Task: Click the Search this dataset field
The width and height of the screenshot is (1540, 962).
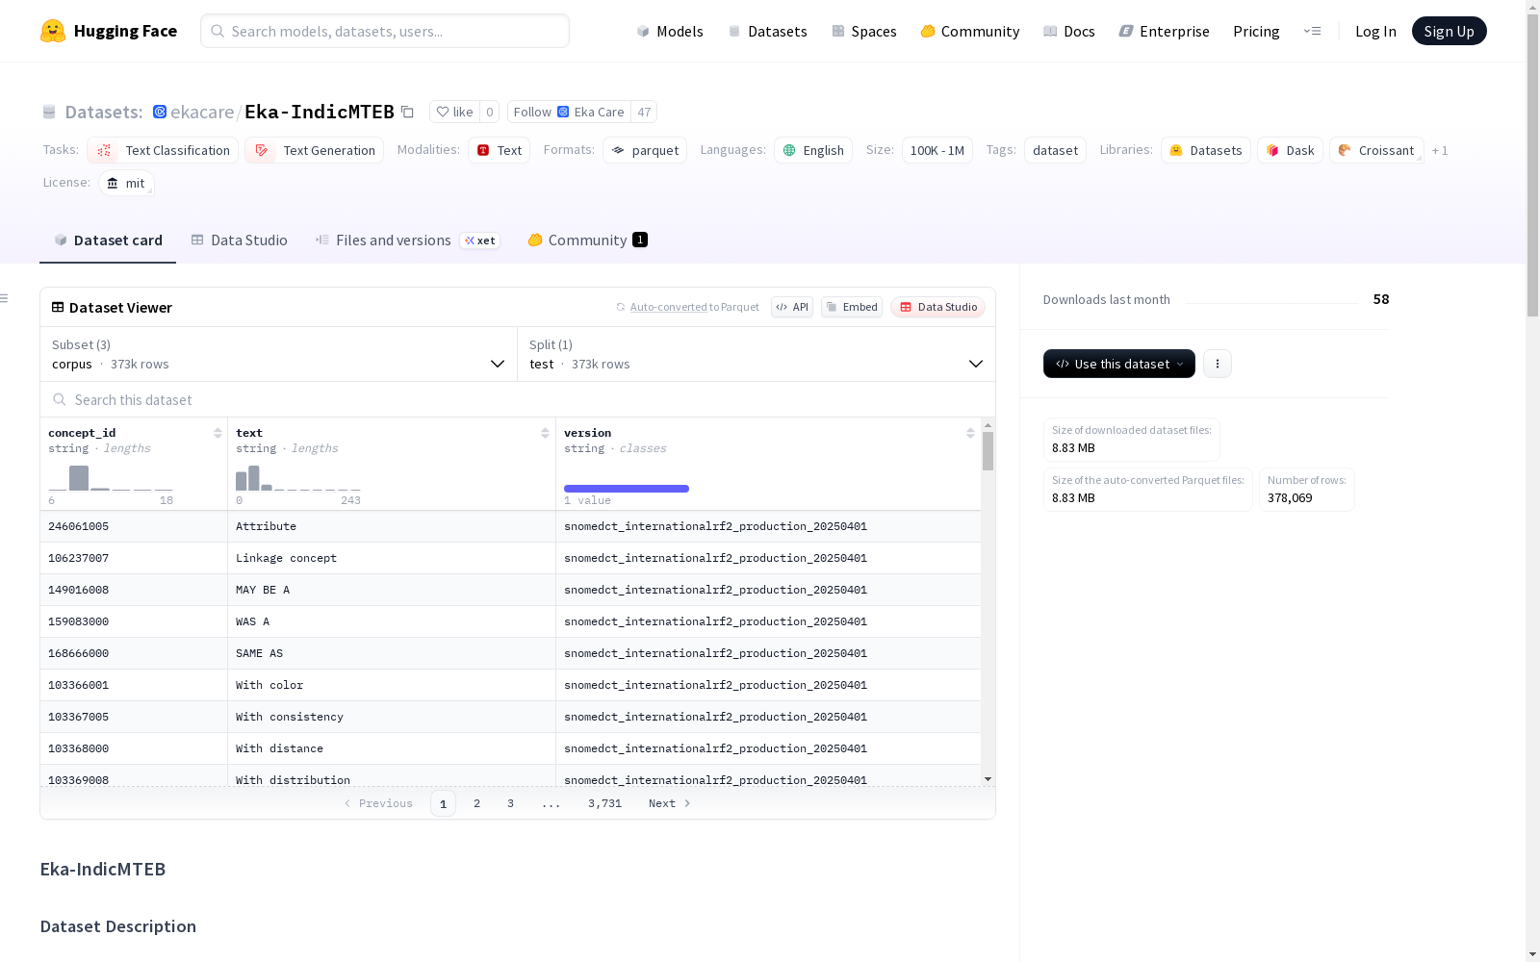Action: click(518, 399)
